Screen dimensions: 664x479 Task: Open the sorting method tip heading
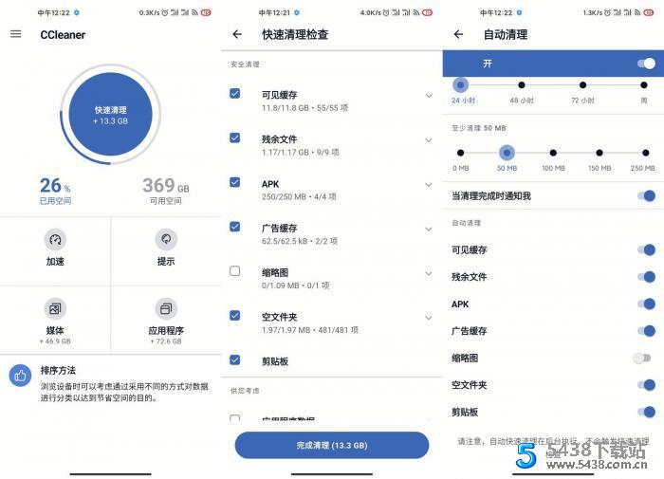tap(58, 371)
